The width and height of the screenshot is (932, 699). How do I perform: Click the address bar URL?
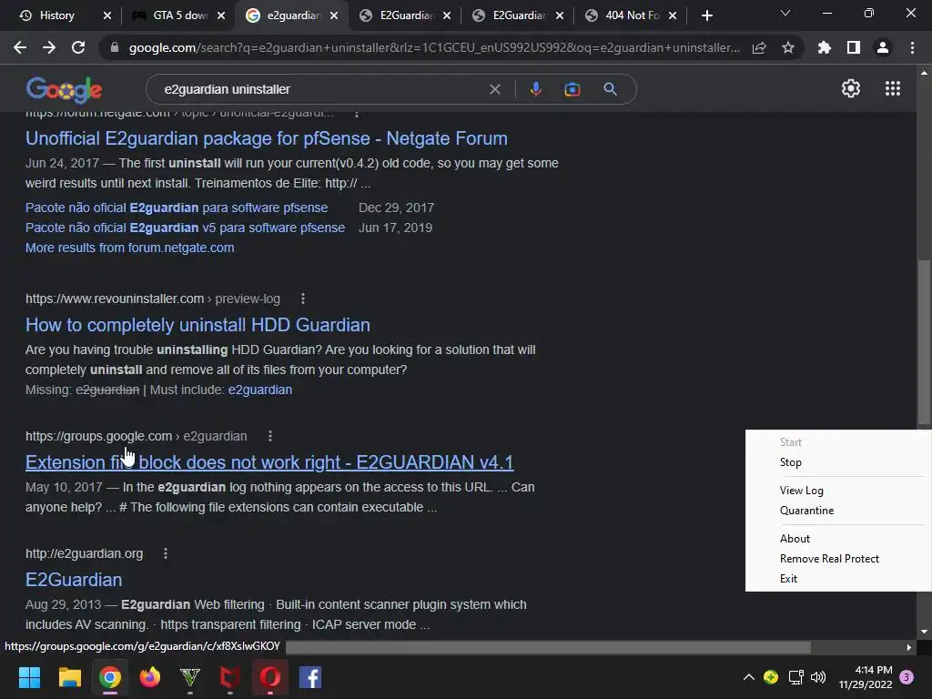click(x=434, y=47)
